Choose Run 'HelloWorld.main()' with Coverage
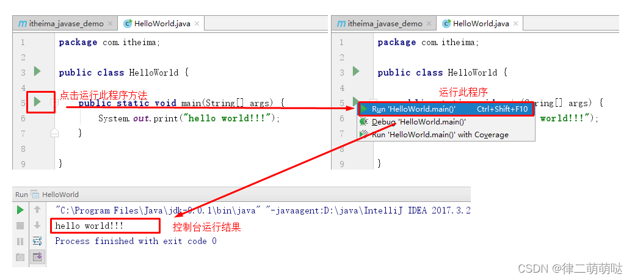632x280 pixels. point(446,135)
